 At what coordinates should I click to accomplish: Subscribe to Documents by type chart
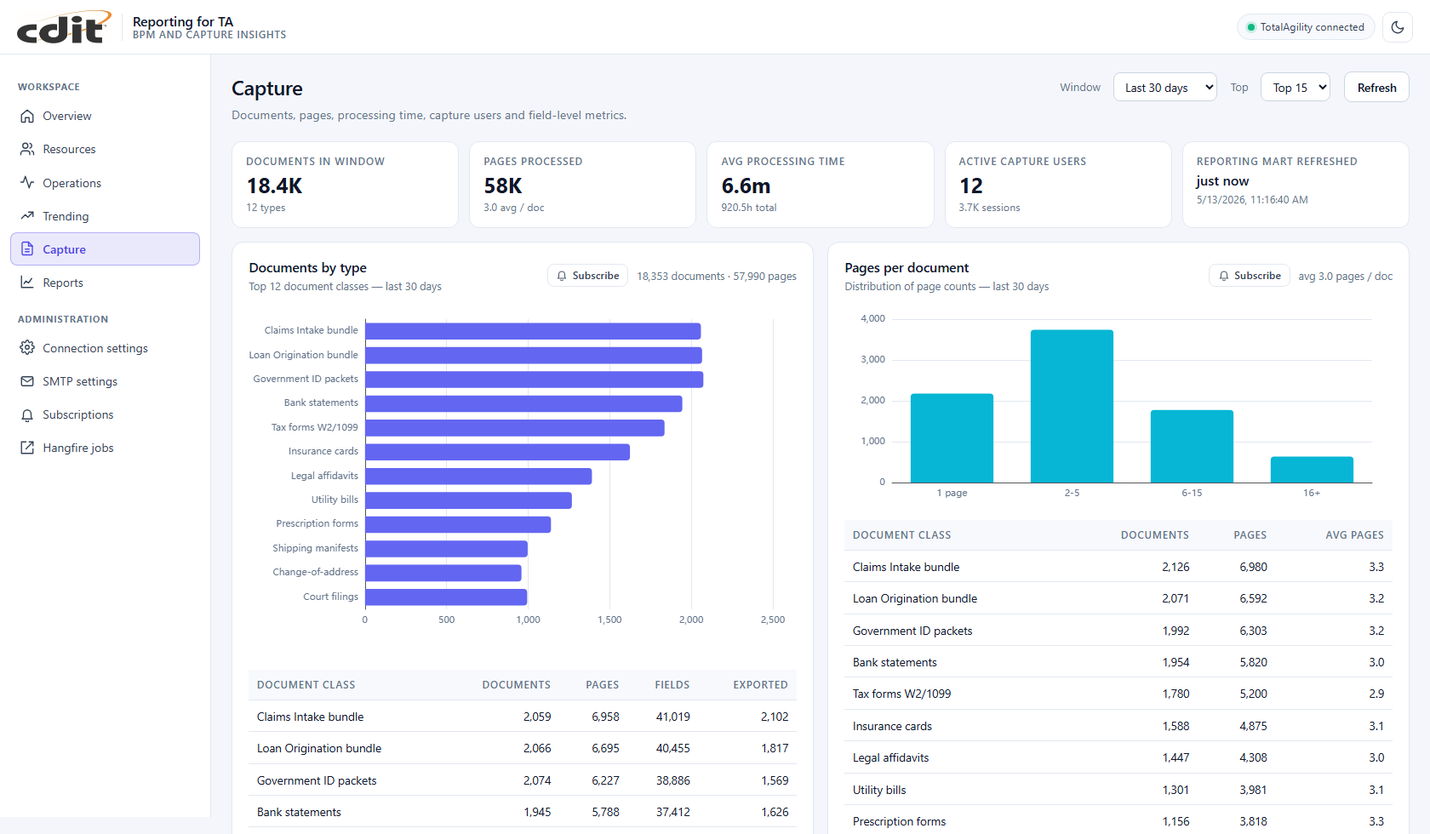point(587,276)
